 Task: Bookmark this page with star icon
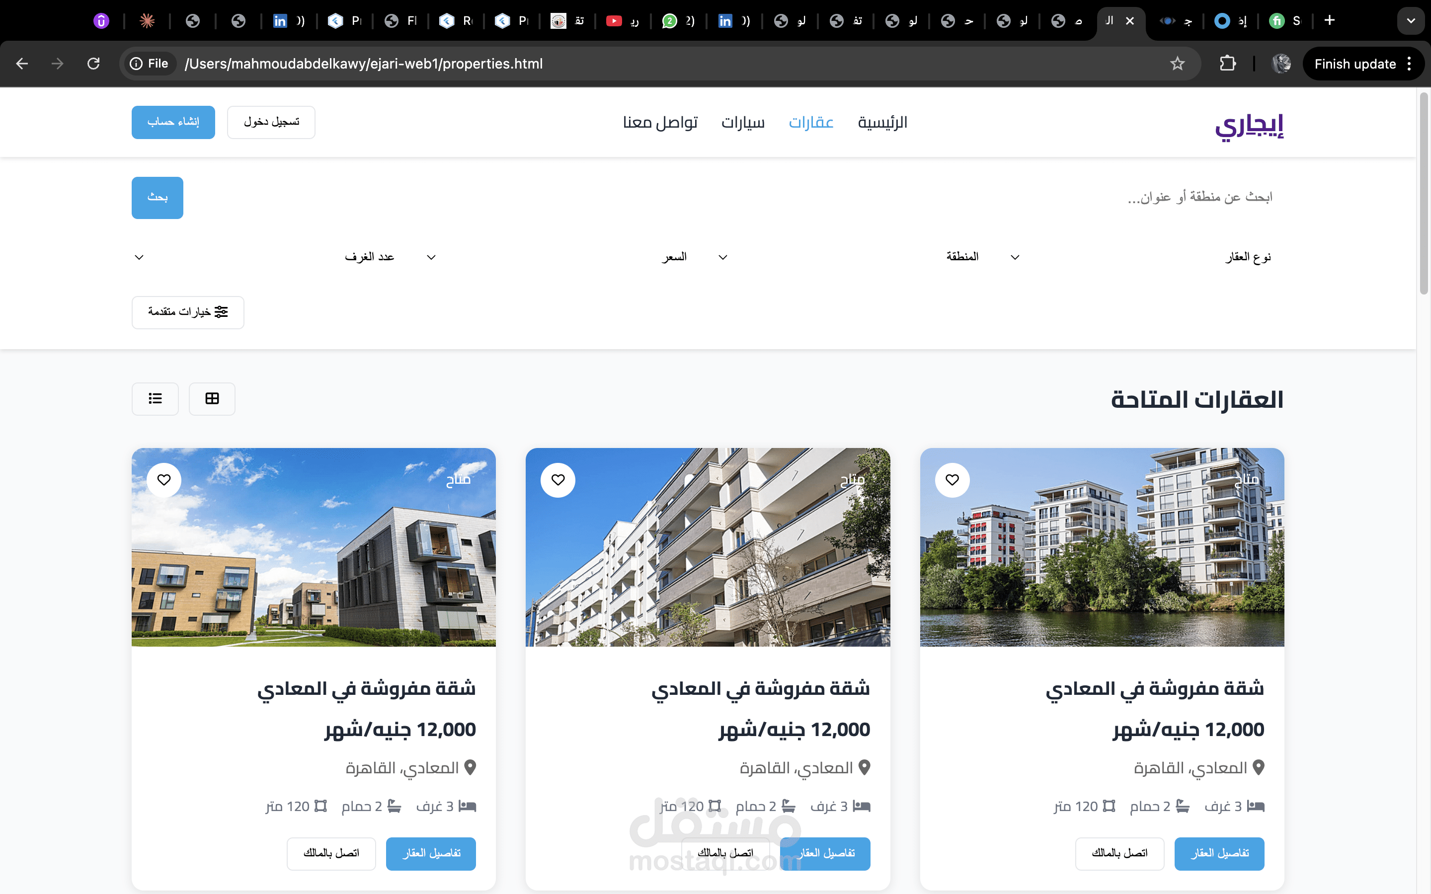tap(1177, 63)
